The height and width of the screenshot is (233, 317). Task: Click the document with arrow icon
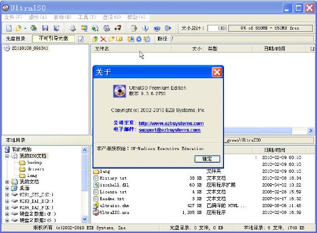134,28
